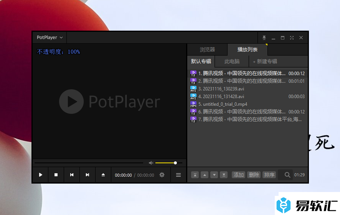Move the selected playlist item up

click(x=205, y=175)
